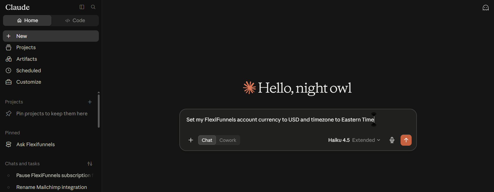
Task: Click the 'Chats and tasks' section heading
Action: (x=22, y=164)
